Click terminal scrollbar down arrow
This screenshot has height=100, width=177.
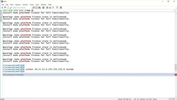pos(176,72)
